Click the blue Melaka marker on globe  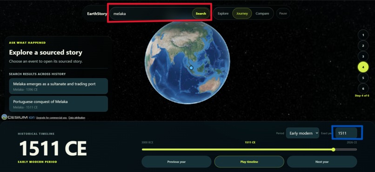pos(191,68)
